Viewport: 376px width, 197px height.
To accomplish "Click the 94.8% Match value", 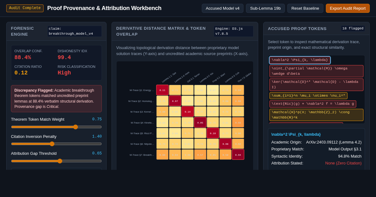I will (x=350, y=156).
